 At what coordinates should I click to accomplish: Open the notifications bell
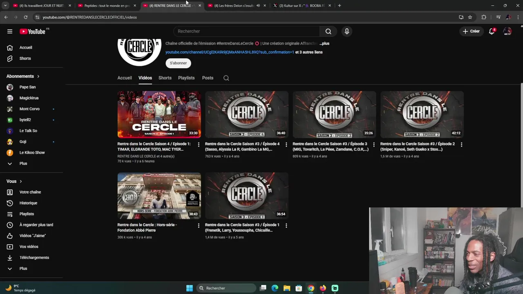click(x=492, y=31)
